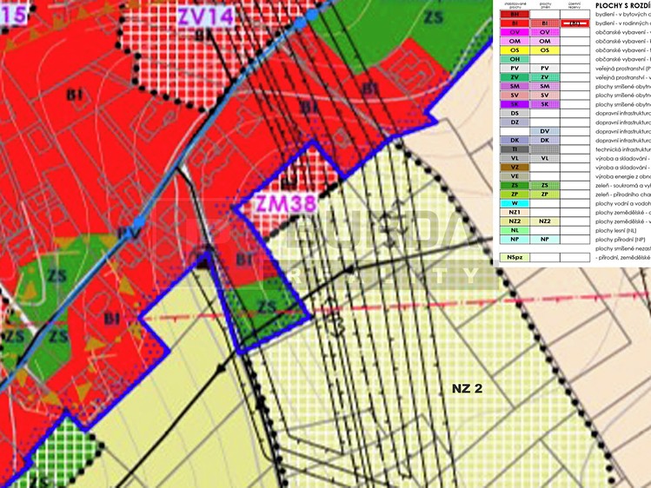Select the solid green ZV legend swatch
This screenshot has width=651, height=488.
pyautogui.click(x=515, y=77)
